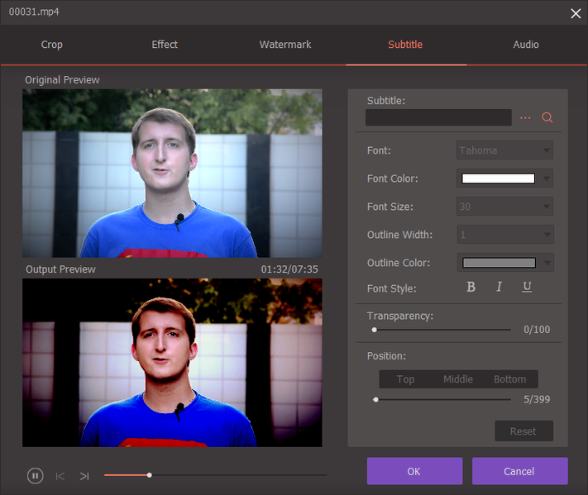
Task: Toggle underline font style
Action: point(527,288)
